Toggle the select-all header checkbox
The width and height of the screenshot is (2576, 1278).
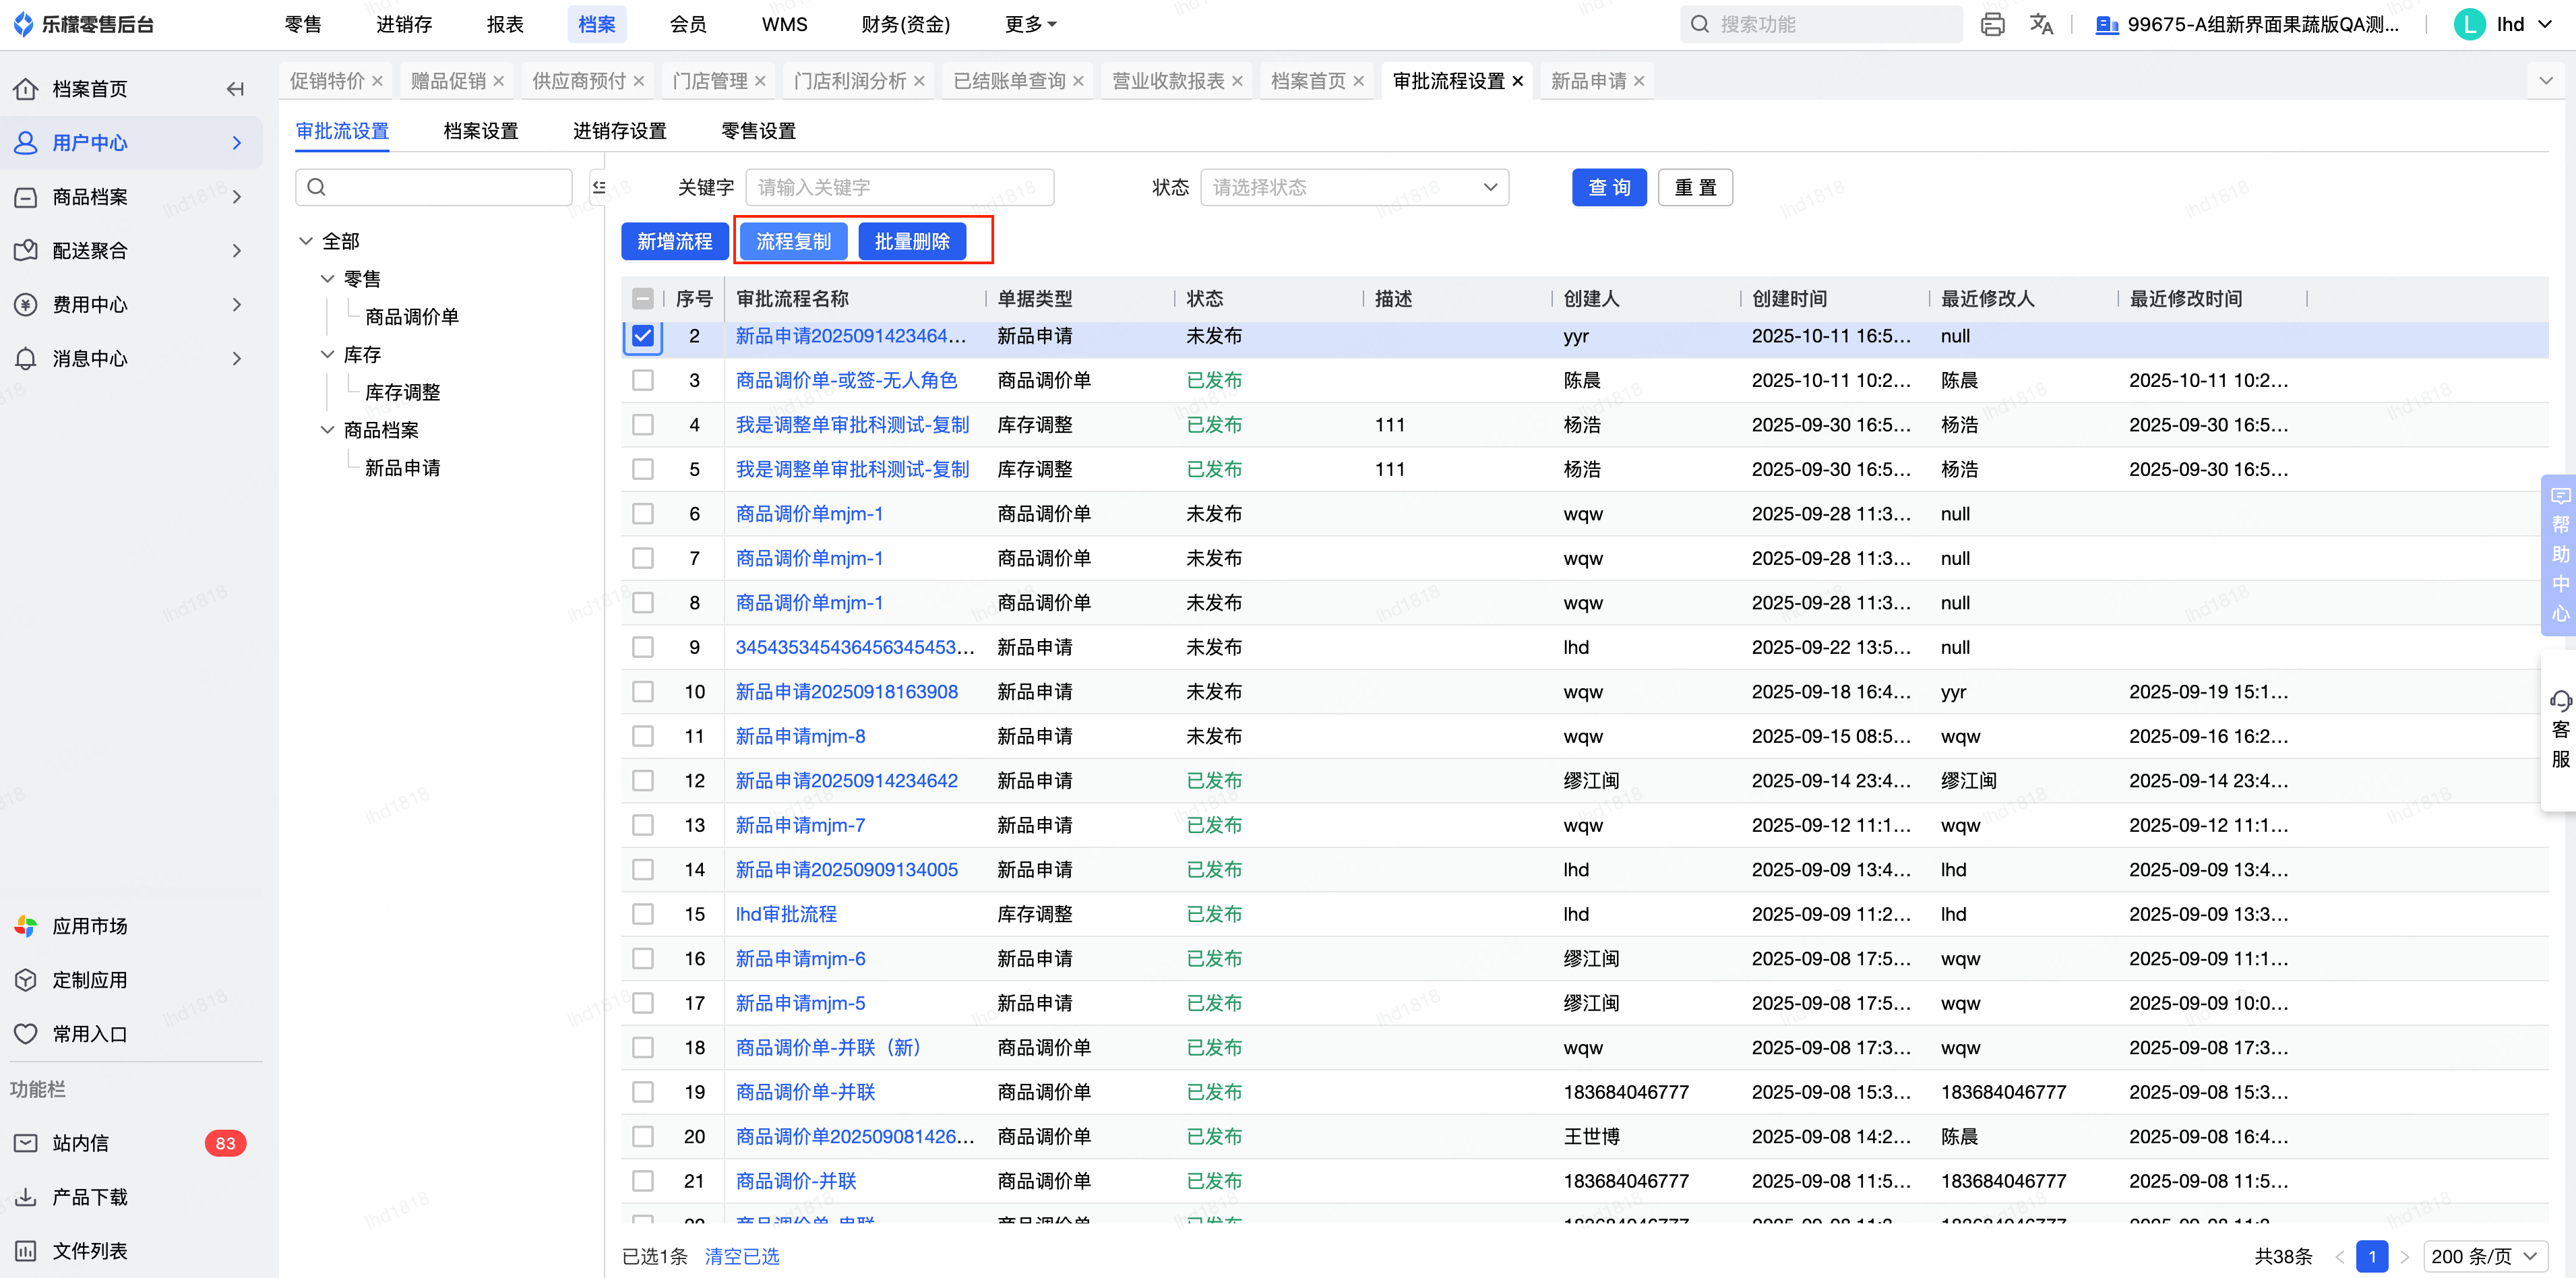click(x=643, y=299)
